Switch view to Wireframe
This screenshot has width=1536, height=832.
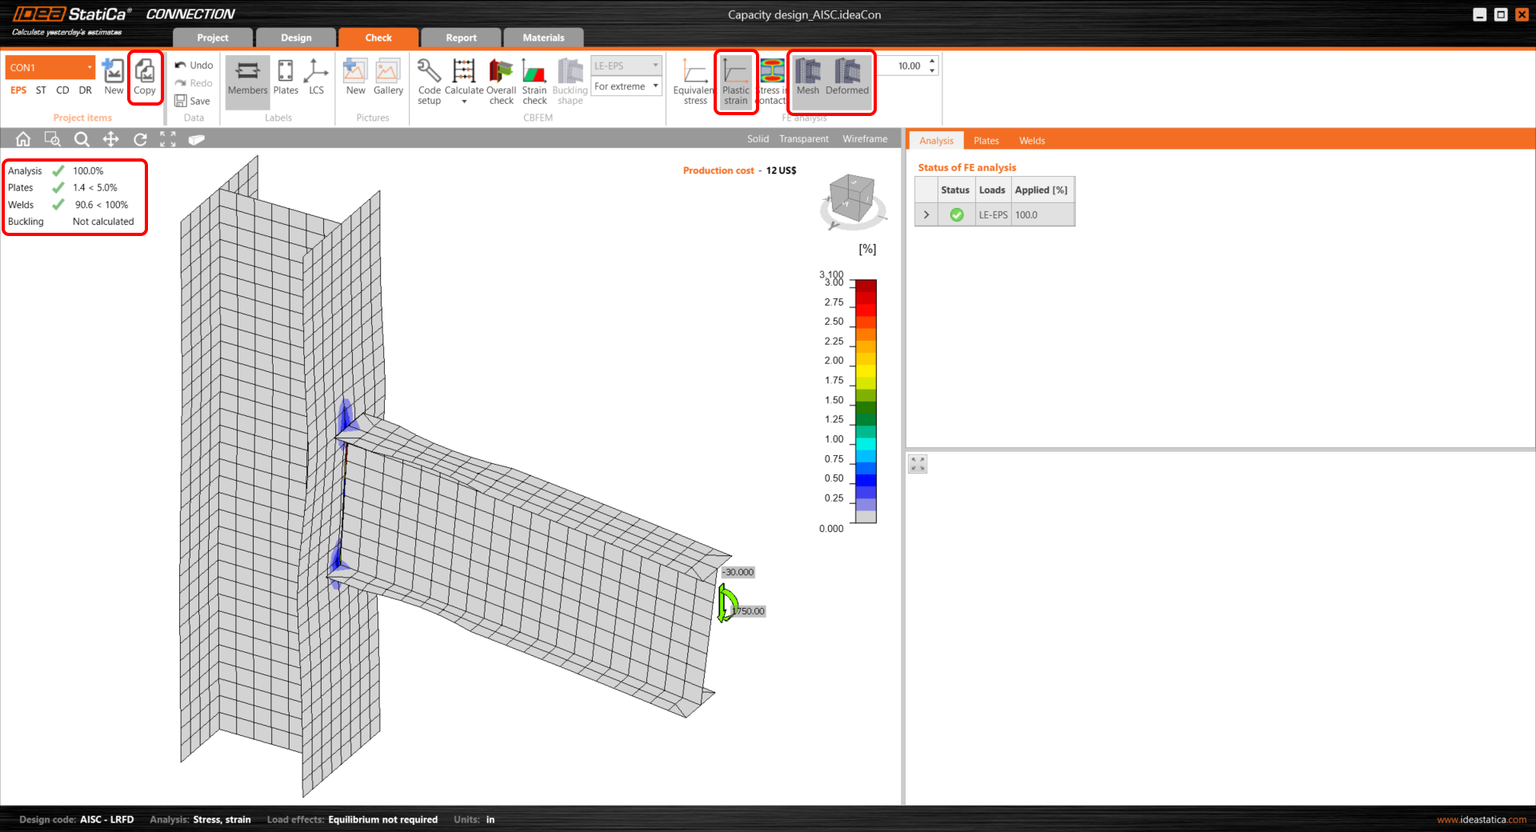click(x=865, y=139)
